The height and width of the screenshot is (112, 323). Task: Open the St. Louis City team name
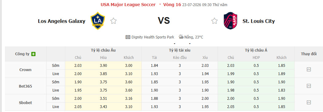(x=258, y=21)
